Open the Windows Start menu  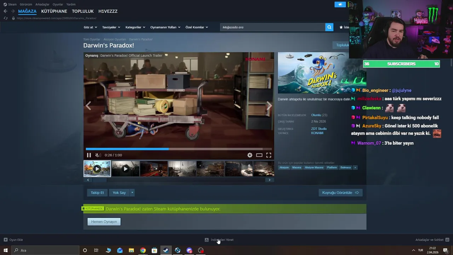(x=5, y=250)
